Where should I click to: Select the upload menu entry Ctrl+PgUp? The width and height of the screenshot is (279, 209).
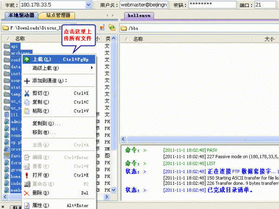click(59, 59)
